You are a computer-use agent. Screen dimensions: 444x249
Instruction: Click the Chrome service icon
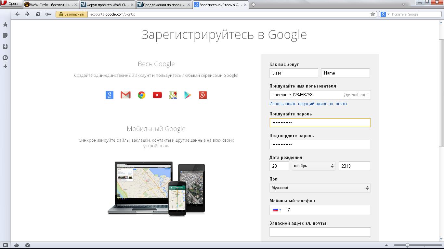coord(141,95)
